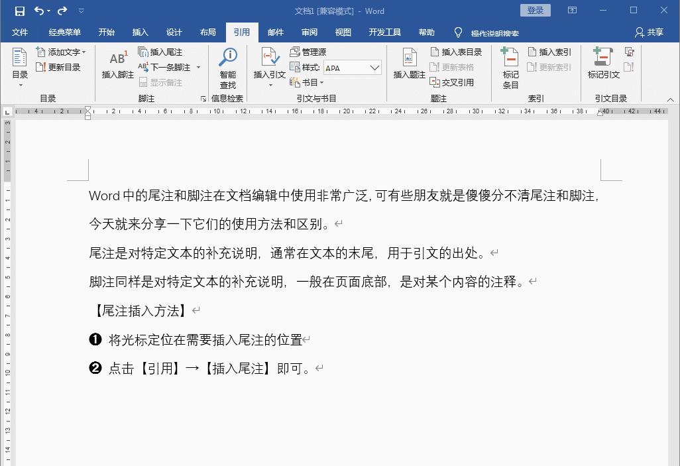This screenshot has height=466, width=680.
Task: Switch to the 邮件 tab
Action: (276, 32)
